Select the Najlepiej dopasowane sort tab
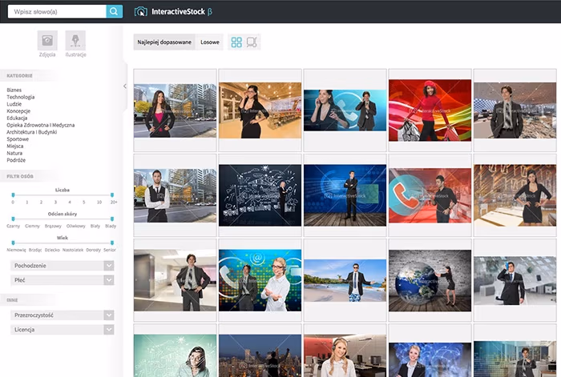The width and height of the screenshot is (561, 377). (x=164, y=42)
